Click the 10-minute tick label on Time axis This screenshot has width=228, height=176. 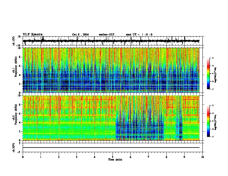202,157
